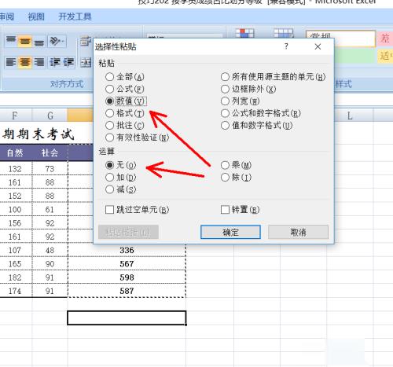Click the cell containing 182
Image resolution: width=393 pixels, height=367 pixels.
tap(15, 277)
